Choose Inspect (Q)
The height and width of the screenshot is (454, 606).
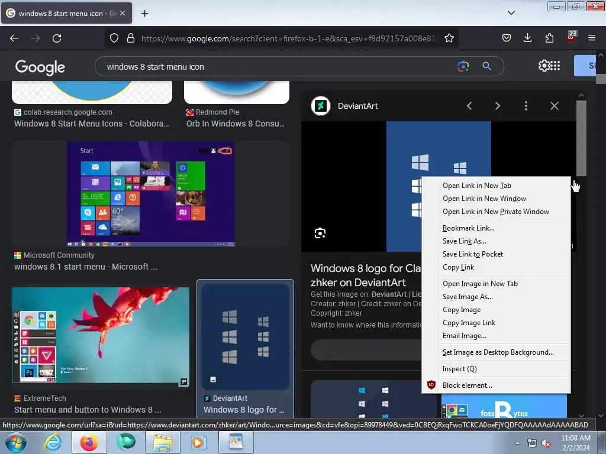(x=497, y=369)
